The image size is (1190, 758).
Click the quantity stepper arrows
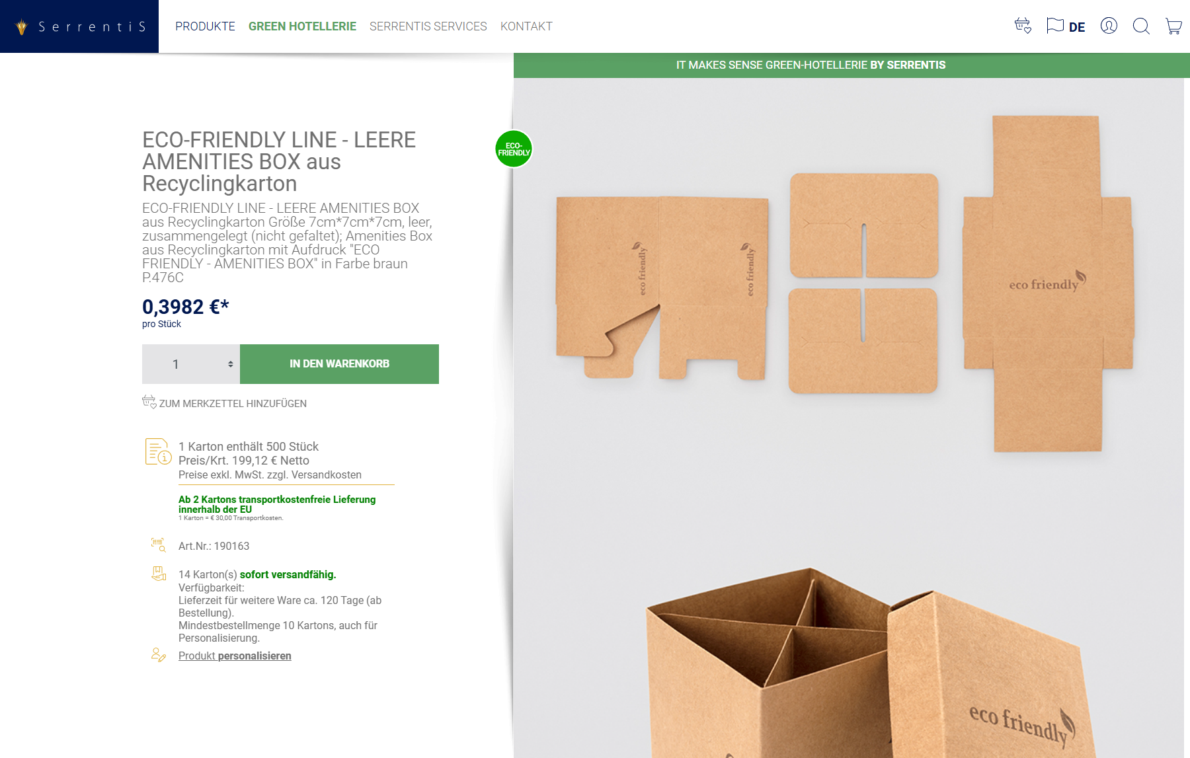pos(230,364)
